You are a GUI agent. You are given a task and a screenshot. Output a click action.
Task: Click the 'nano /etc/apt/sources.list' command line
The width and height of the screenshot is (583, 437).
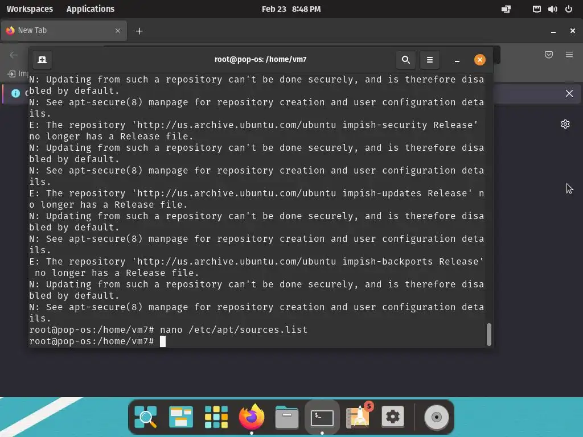[168, 330]
